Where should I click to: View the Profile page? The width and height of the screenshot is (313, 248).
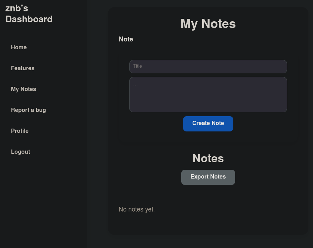pos(20,131)
